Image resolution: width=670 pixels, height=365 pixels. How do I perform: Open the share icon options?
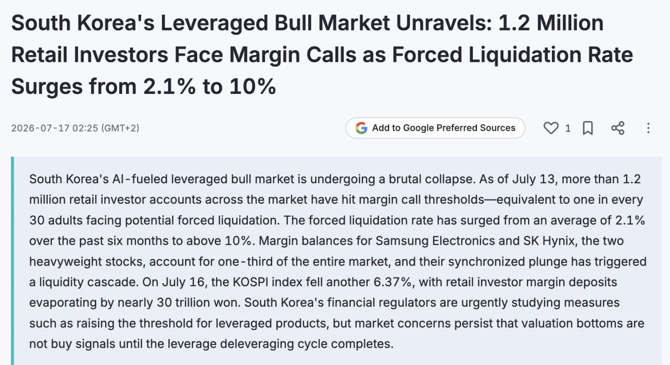(x=618, y=128)
